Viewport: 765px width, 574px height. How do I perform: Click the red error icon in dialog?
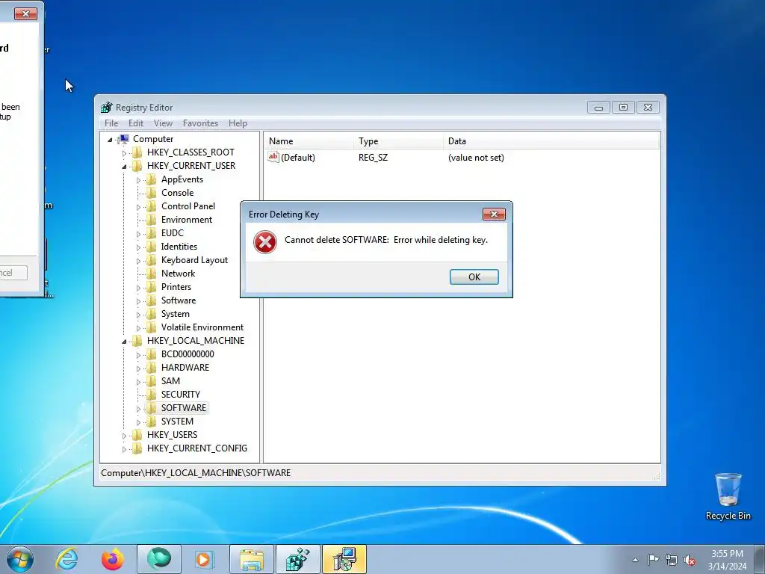click(x=265, y=242)
